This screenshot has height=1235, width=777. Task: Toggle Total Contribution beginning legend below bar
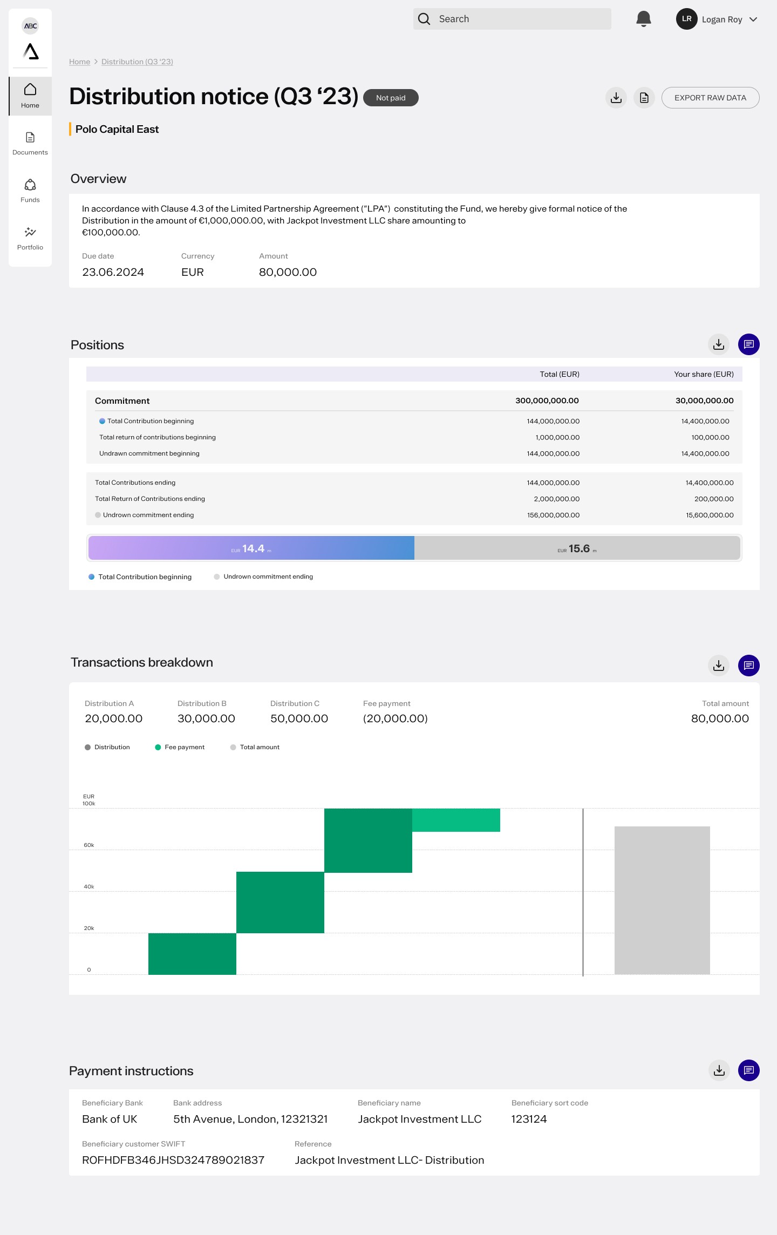tap(140, 576)
